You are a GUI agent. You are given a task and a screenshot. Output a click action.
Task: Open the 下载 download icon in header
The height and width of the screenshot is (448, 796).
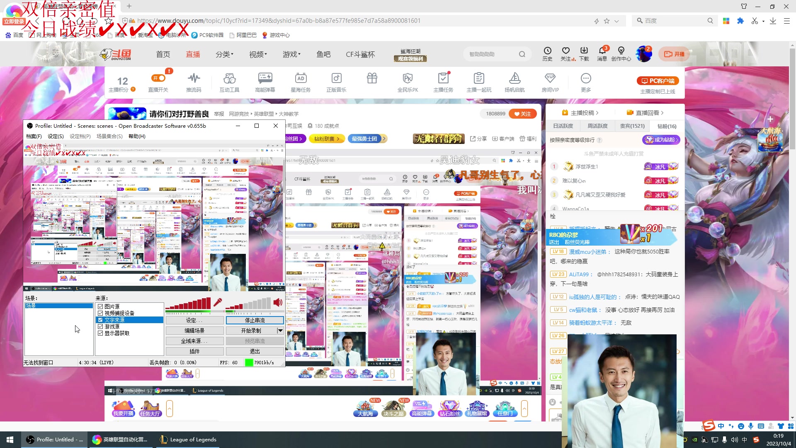point(584,51)
